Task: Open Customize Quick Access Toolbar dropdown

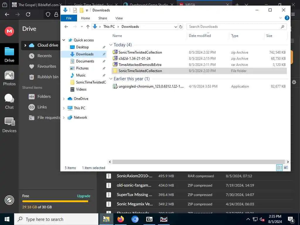Action: [x=87, y=10]
